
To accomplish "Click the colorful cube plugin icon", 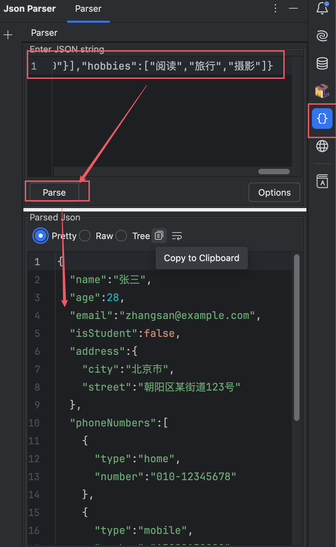I will (x=322, y=91).
